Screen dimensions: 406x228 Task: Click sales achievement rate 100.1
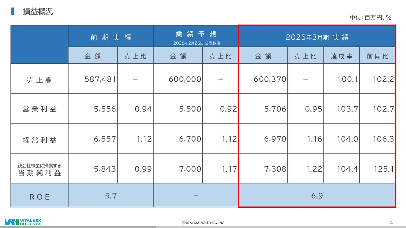(x=348, y=79)
